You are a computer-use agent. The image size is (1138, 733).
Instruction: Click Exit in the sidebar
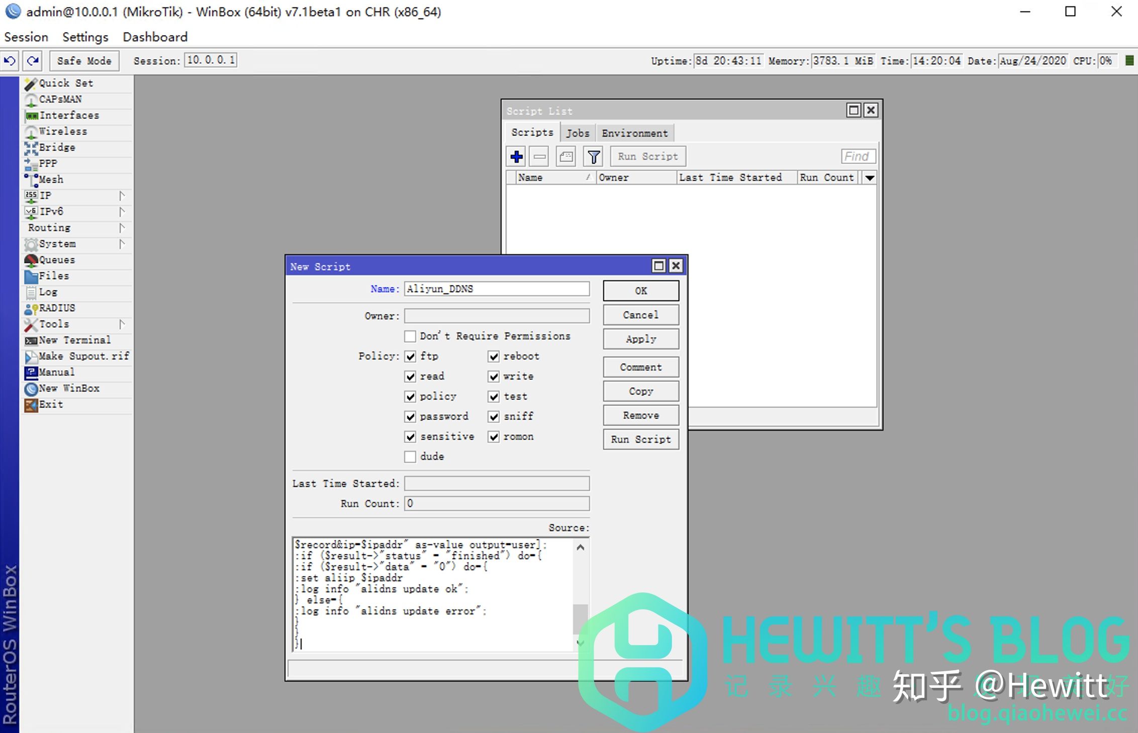point(77,405)
